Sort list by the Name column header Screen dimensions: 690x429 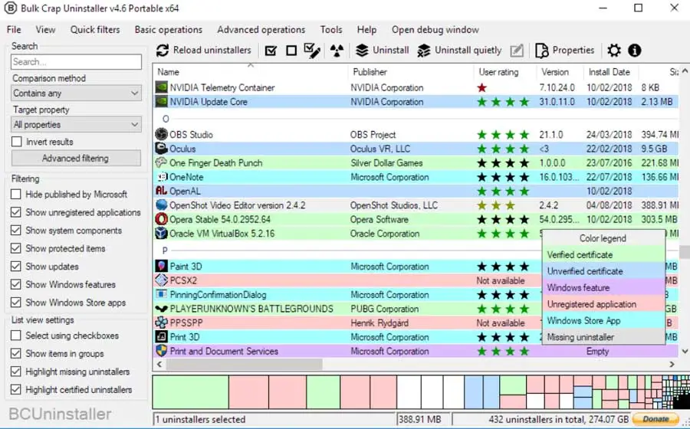click(x=251, y=72)
